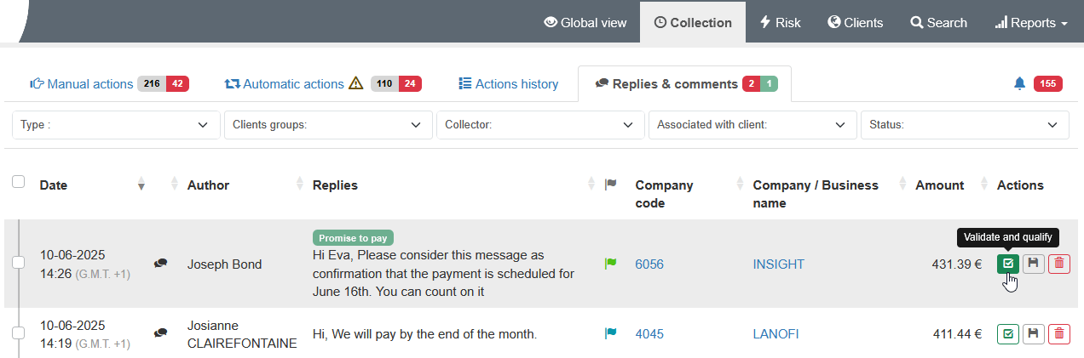Image resolution: width=1084 pixels, height=358 pixels.
Task: Open the INSIGHT company link
Action: click(778, 264)
